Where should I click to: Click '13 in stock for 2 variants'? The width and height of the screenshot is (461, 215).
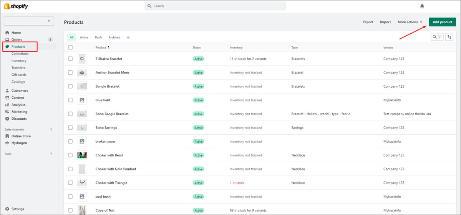click(248, 59)
